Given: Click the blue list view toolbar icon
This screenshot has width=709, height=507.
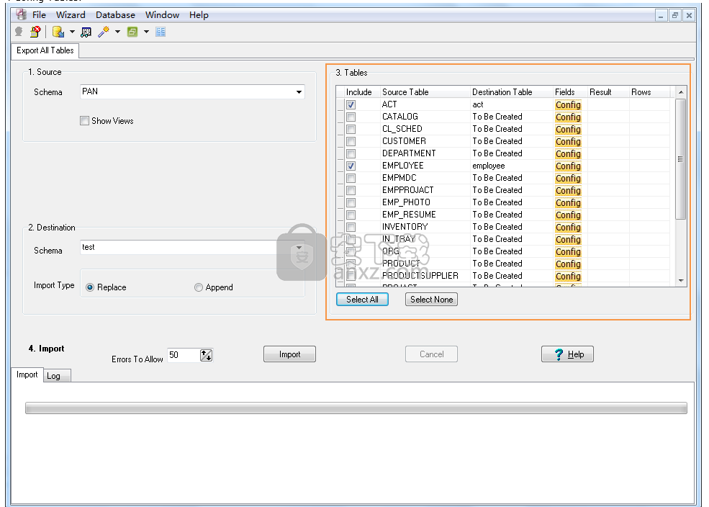Looking at the screenshot, I should pyautogui.click(x=161, y=32).
